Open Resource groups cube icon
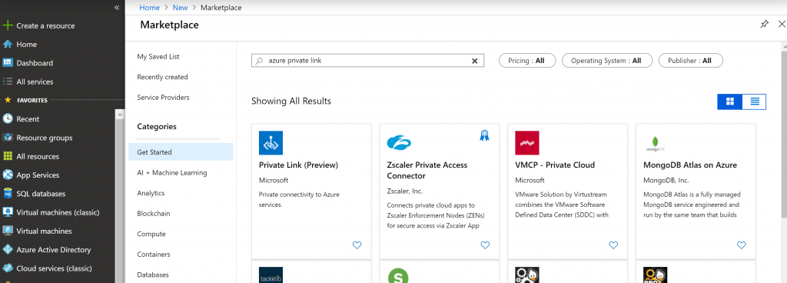Image resolution: width=787 pixels, height=283 pixels. pos(8,138)
